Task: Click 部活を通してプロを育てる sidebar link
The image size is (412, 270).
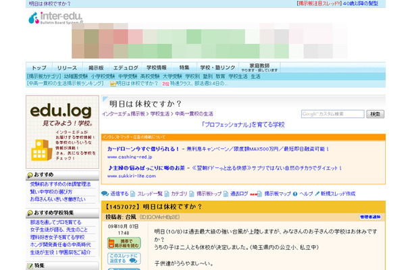Action: [x=55, y=223]
